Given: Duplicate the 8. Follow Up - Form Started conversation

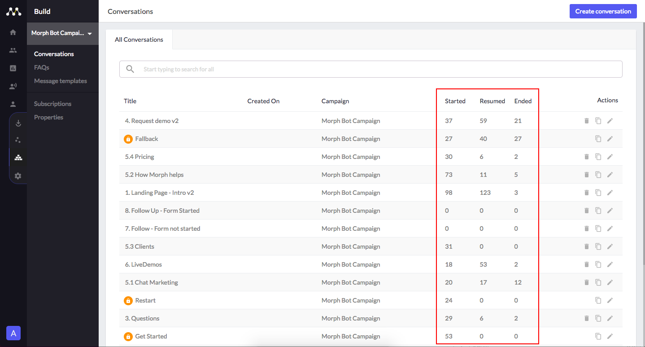Looking at the screenshot, I should [x=598, y=211].
